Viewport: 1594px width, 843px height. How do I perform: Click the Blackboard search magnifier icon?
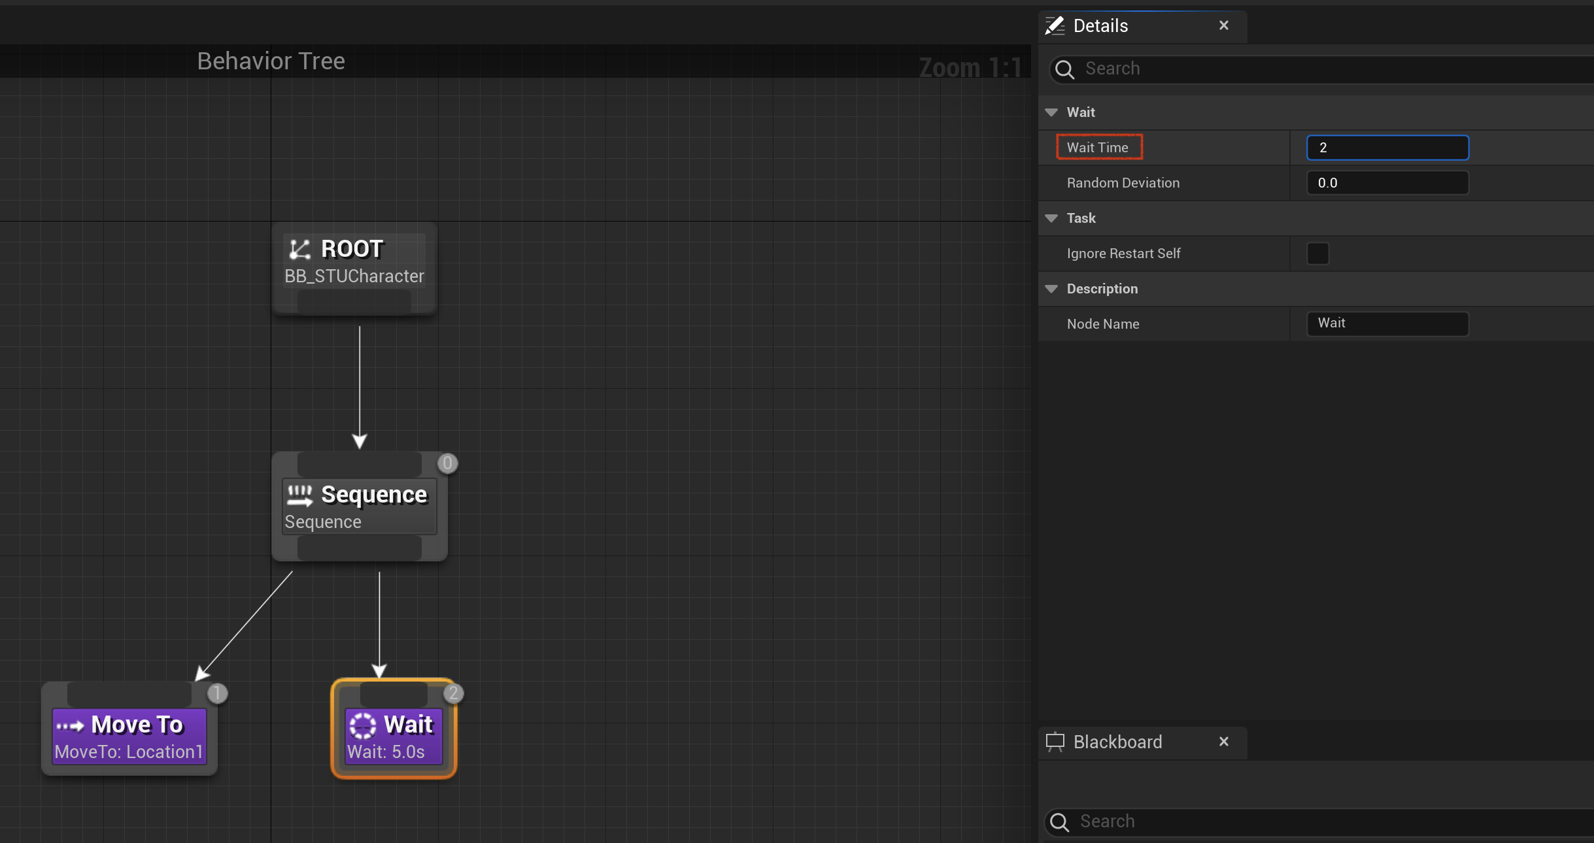(x=1060, y=822)
